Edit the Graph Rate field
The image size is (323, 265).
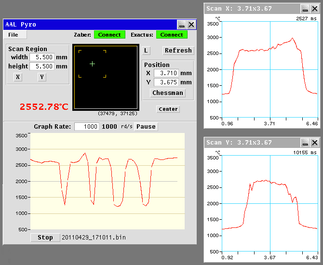pyautogui.click(x=87, y=126)
